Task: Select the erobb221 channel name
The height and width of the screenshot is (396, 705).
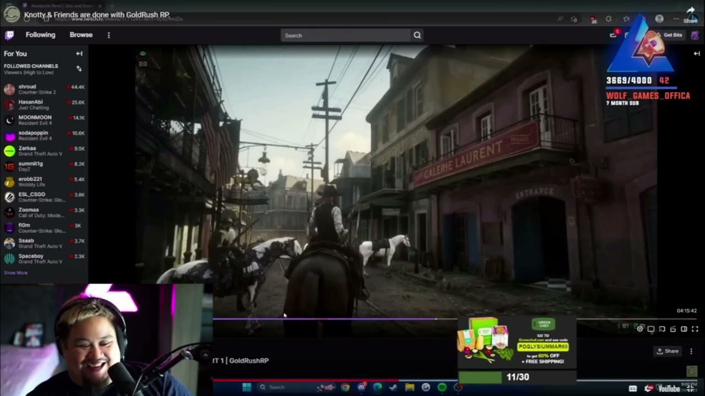Action: coord(30,179)
